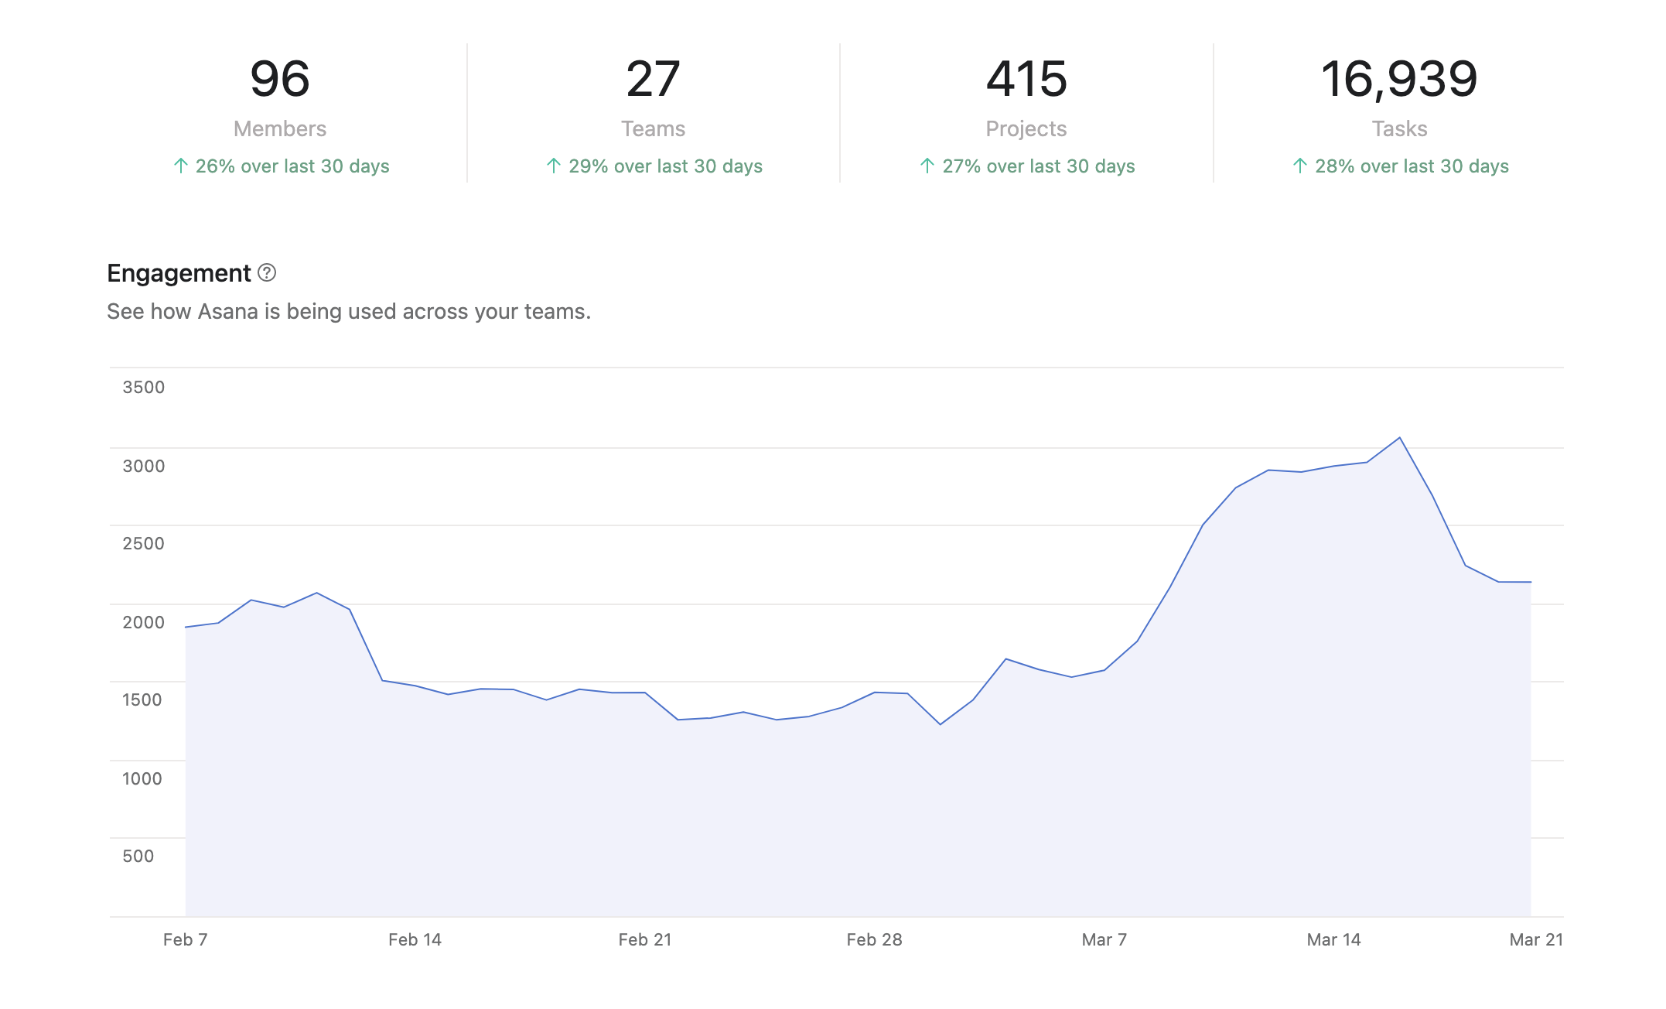Click the Engagement section heading
Screen dimensions: 1666x1009
click(x=179, y=273)
